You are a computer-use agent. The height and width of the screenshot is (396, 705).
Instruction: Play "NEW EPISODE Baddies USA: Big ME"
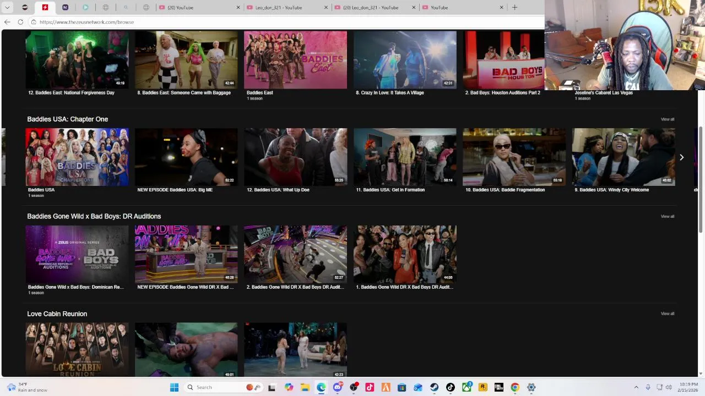pyautogui.click(x=186, y=157)
